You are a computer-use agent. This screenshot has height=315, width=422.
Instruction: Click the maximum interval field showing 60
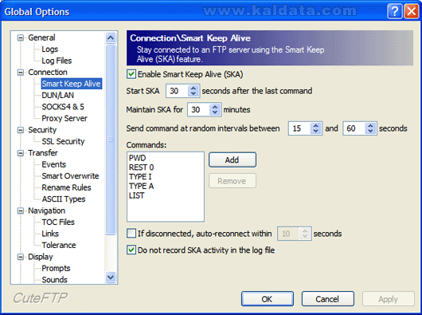[x=354, y=128]
